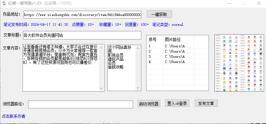Focus the 作品地址 URL field
The image size is (266, 124).
pyautogui.click(x=82, y=15)
